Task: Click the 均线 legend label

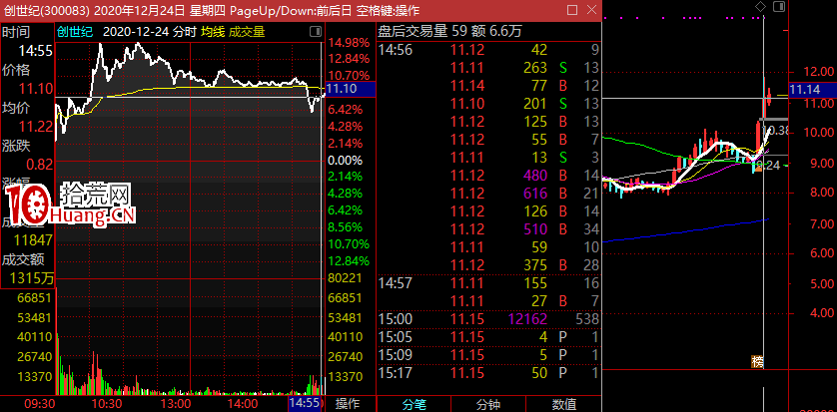Action: [x=213, y=32]
